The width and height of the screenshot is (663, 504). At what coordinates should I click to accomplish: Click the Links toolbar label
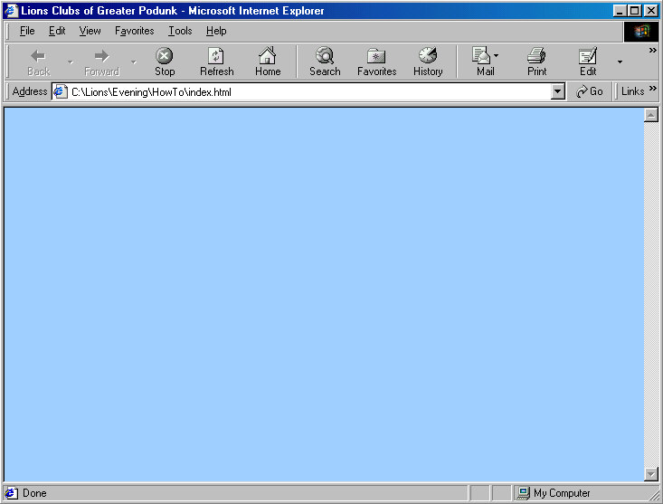tap(632, 91)
